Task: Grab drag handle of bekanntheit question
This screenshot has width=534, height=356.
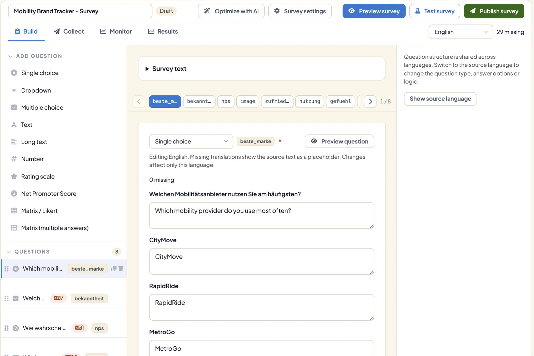Action: pos(6,298)
